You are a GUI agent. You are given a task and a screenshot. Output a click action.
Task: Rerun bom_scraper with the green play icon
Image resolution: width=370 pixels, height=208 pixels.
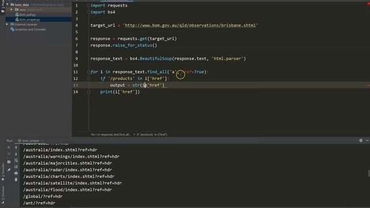coord(9,147)
